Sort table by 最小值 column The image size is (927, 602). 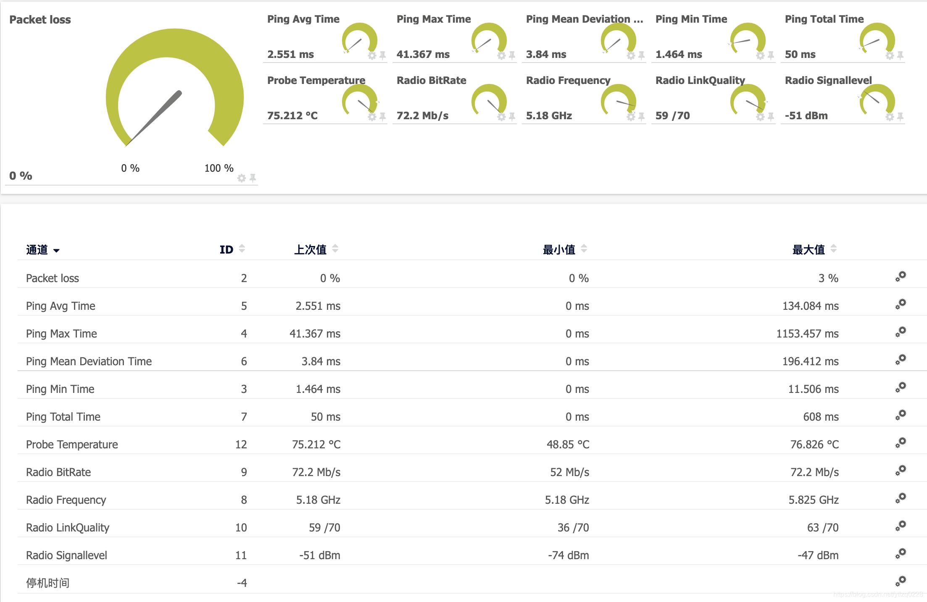click(x=565, y=249)
